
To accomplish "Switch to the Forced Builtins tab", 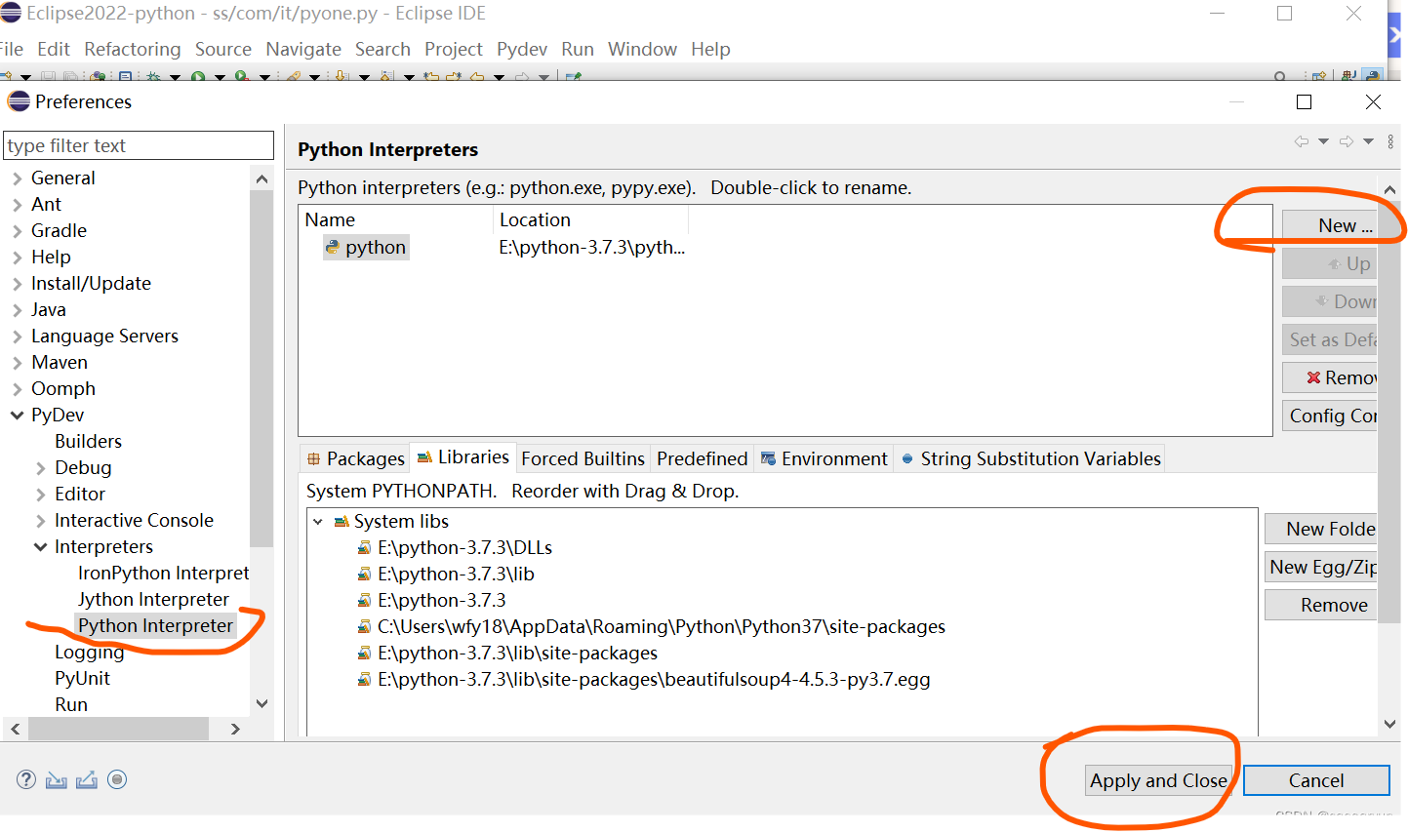I will [x=583, y=458].
